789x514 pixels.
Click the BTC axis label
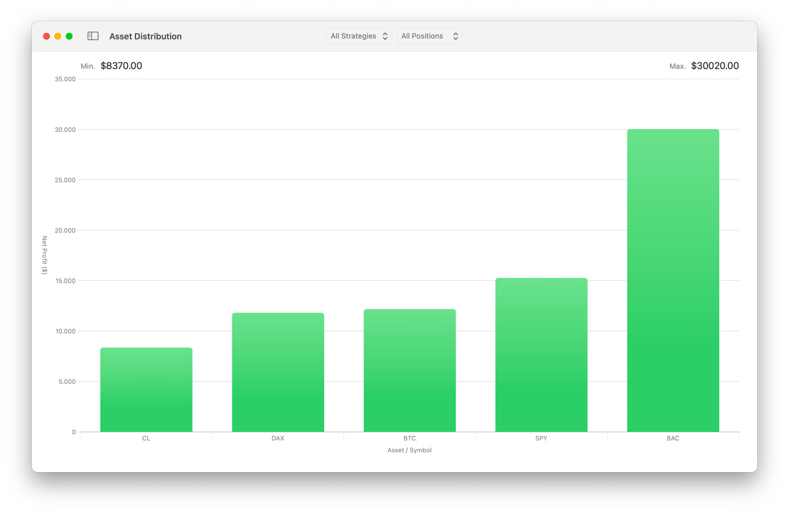point(410,438)
